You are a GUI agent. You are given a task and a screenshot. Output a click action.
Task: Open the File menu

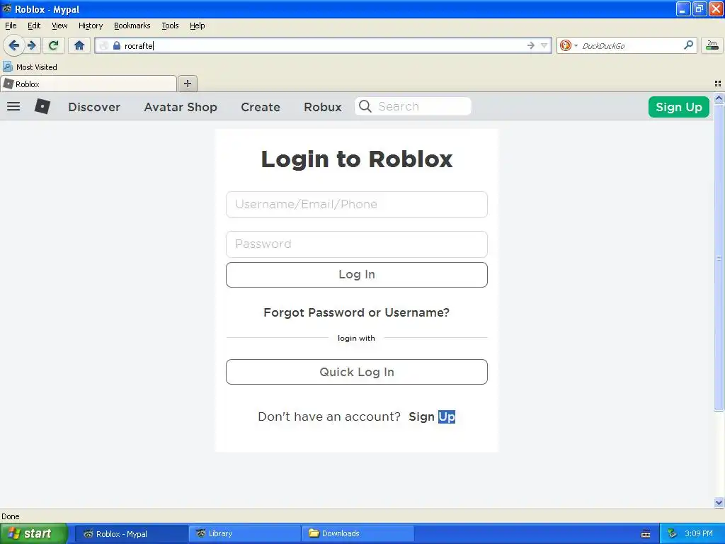point(11,25)
